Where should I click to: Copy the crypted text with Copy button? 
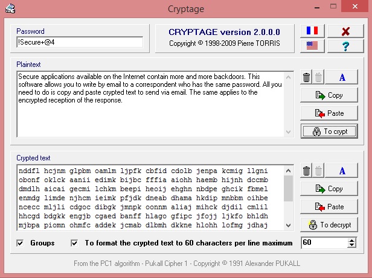click(x=329, y=189)
